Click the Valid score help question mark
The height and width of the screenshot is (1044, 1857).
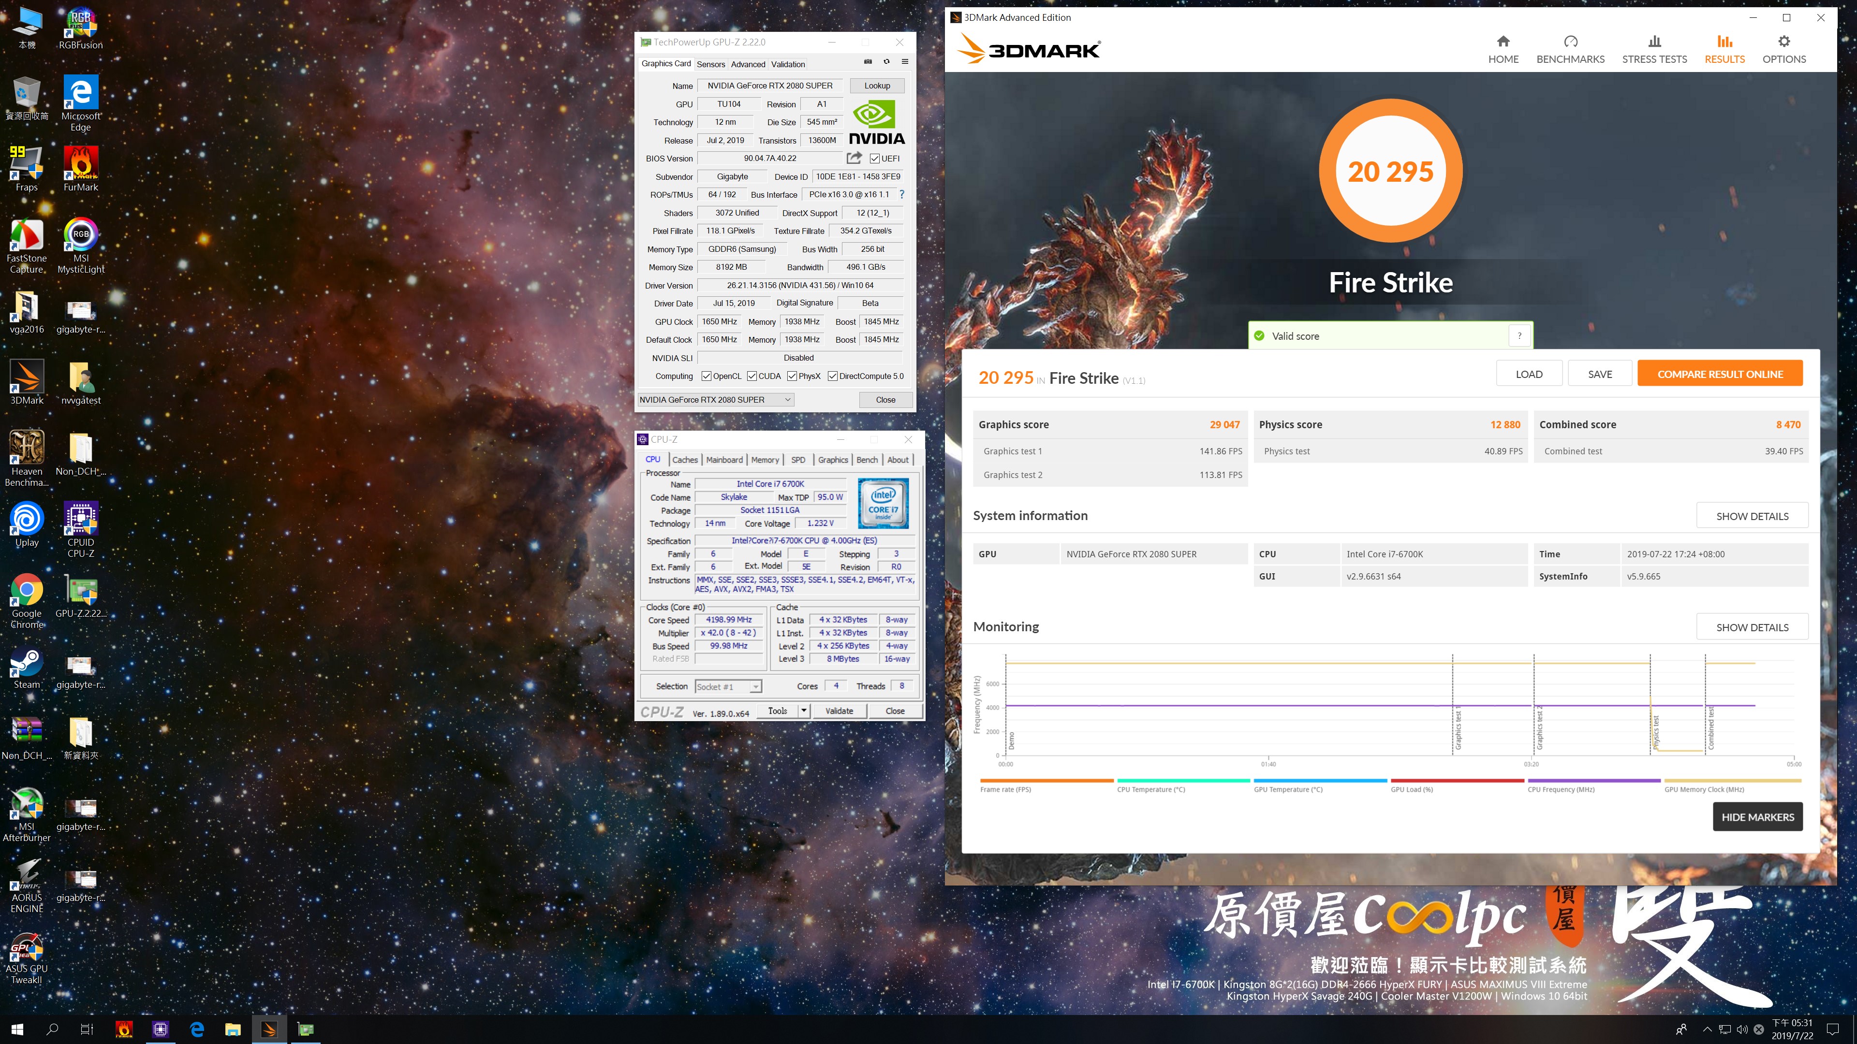pos(1519,336)
